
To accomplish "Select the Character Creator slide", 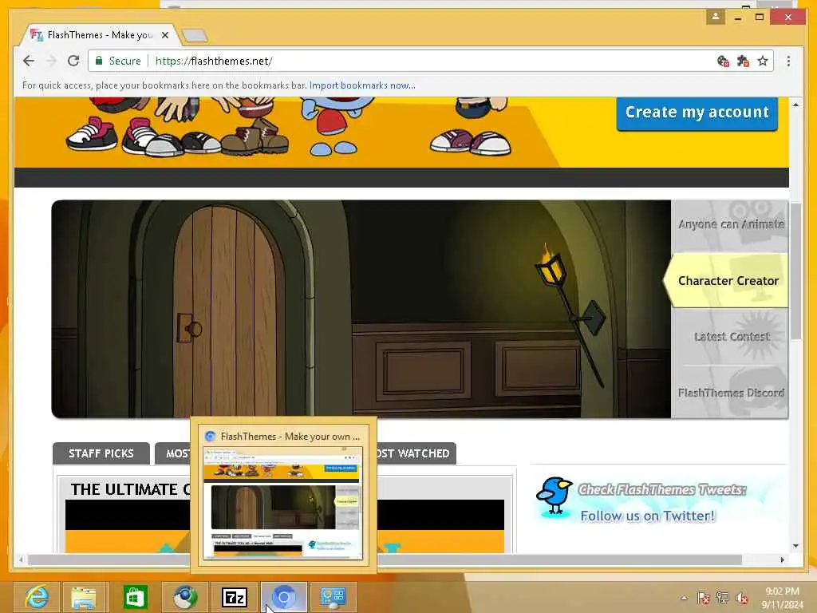I will 728,280.
